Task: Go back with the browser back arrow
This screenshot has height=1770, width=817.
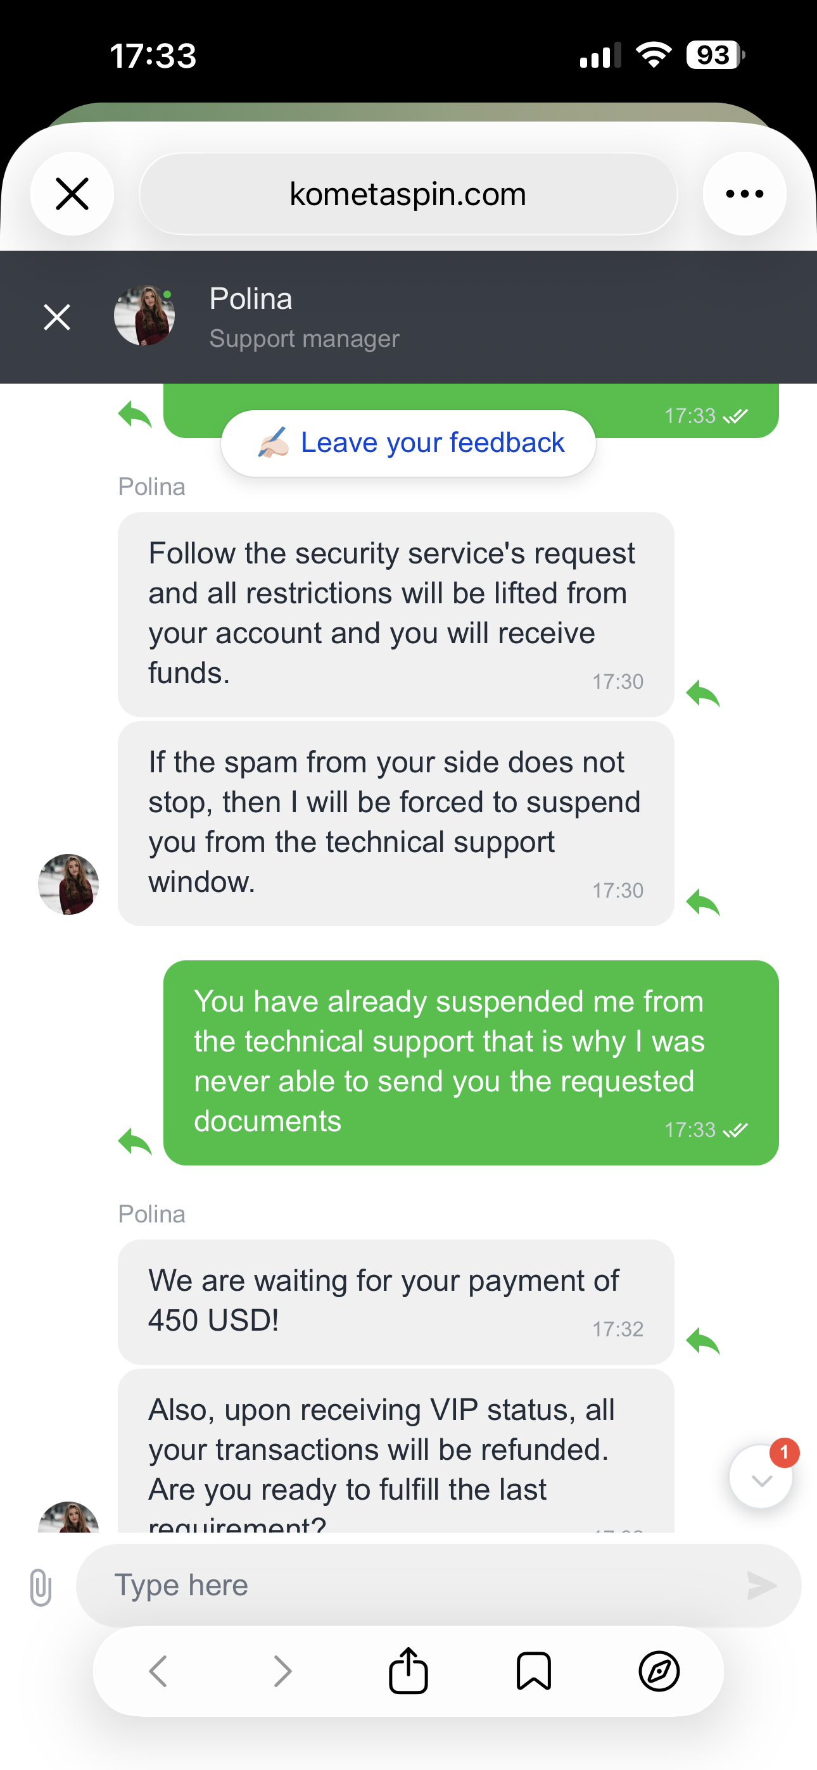Action: pyautogui.click(x=159, y=1671)
